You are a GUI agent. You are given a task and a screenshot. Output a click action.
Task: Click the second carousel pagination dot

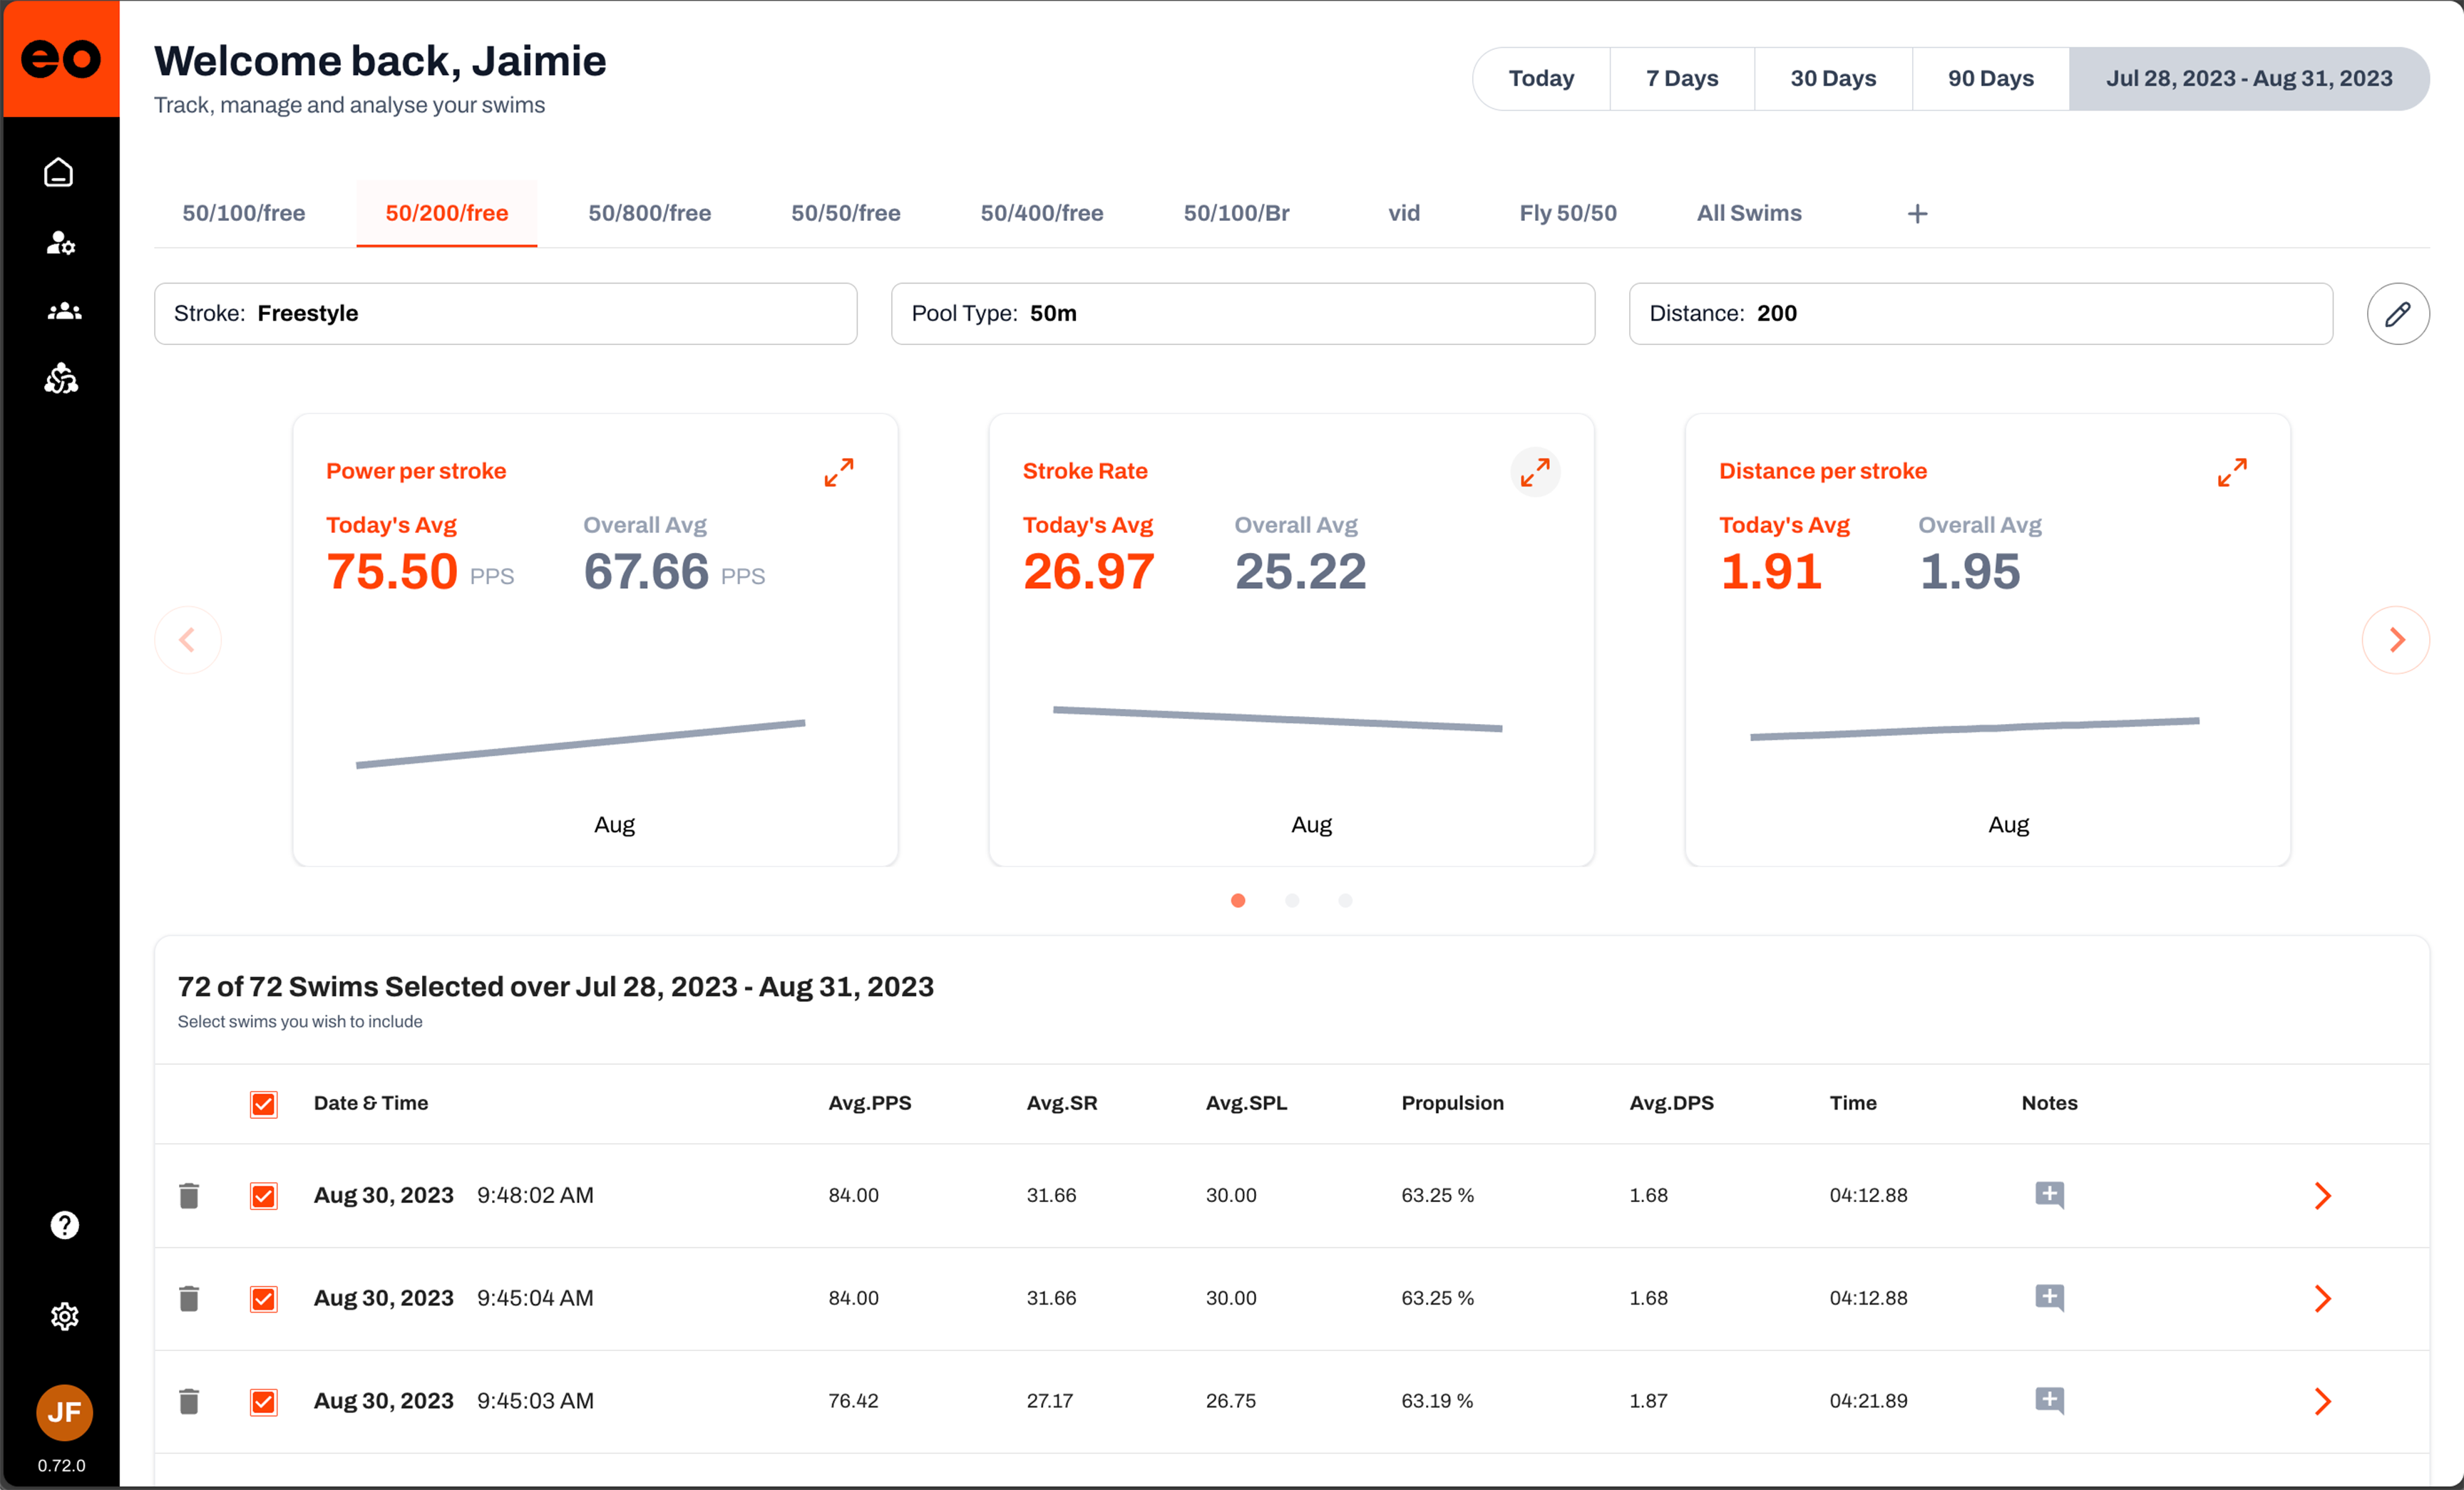coord(1291,901)
